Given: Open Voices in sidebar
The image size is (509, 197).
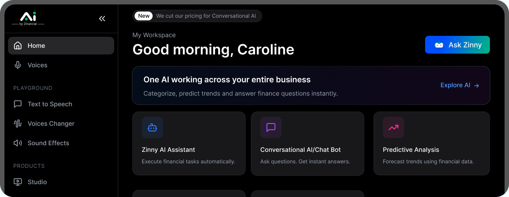Looking at the screenshot, I should [x=37, y=65].
